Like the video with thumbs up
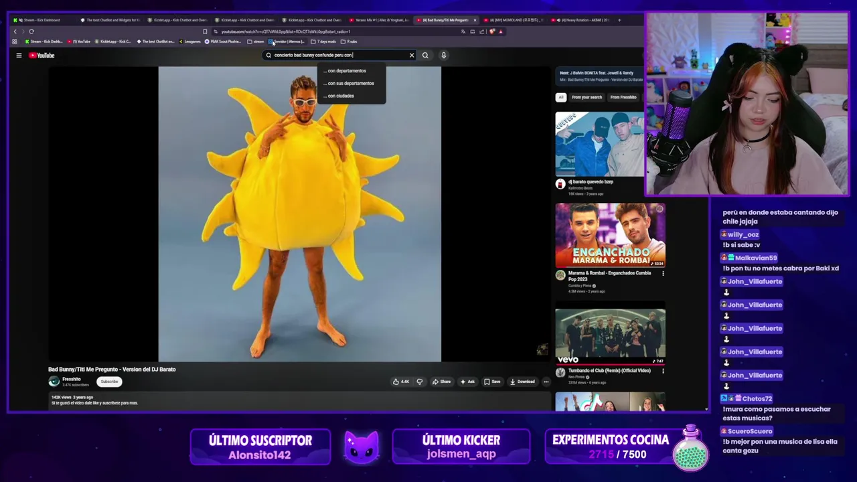857x482 pixels. (x=401, y=382)
